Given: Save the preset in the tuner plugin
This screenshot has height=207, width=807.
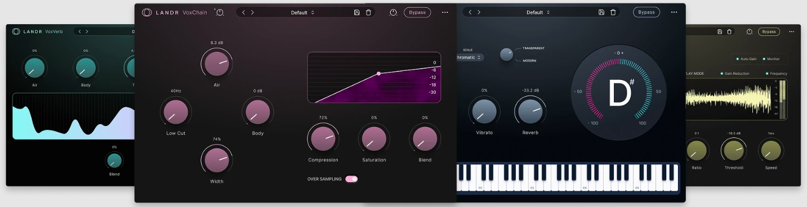Looking at the screenshot, I should 601,12.
